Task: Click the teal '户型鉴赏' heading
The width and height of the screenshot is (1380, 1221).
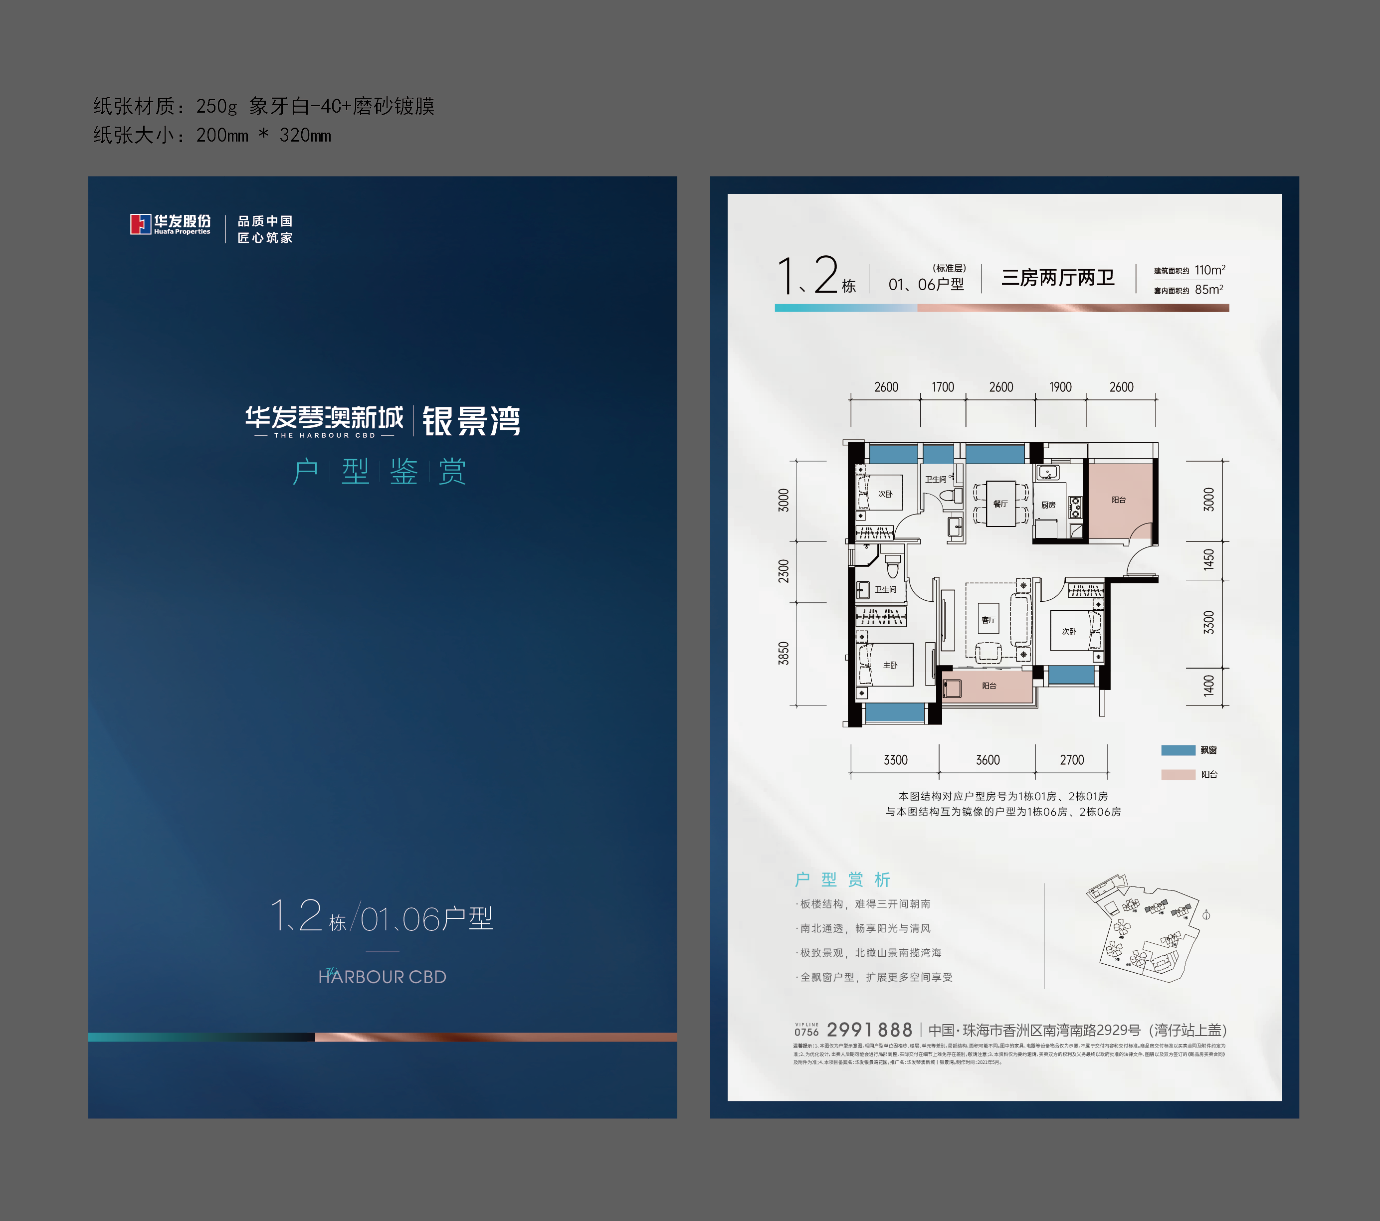Action: point(380,471)
